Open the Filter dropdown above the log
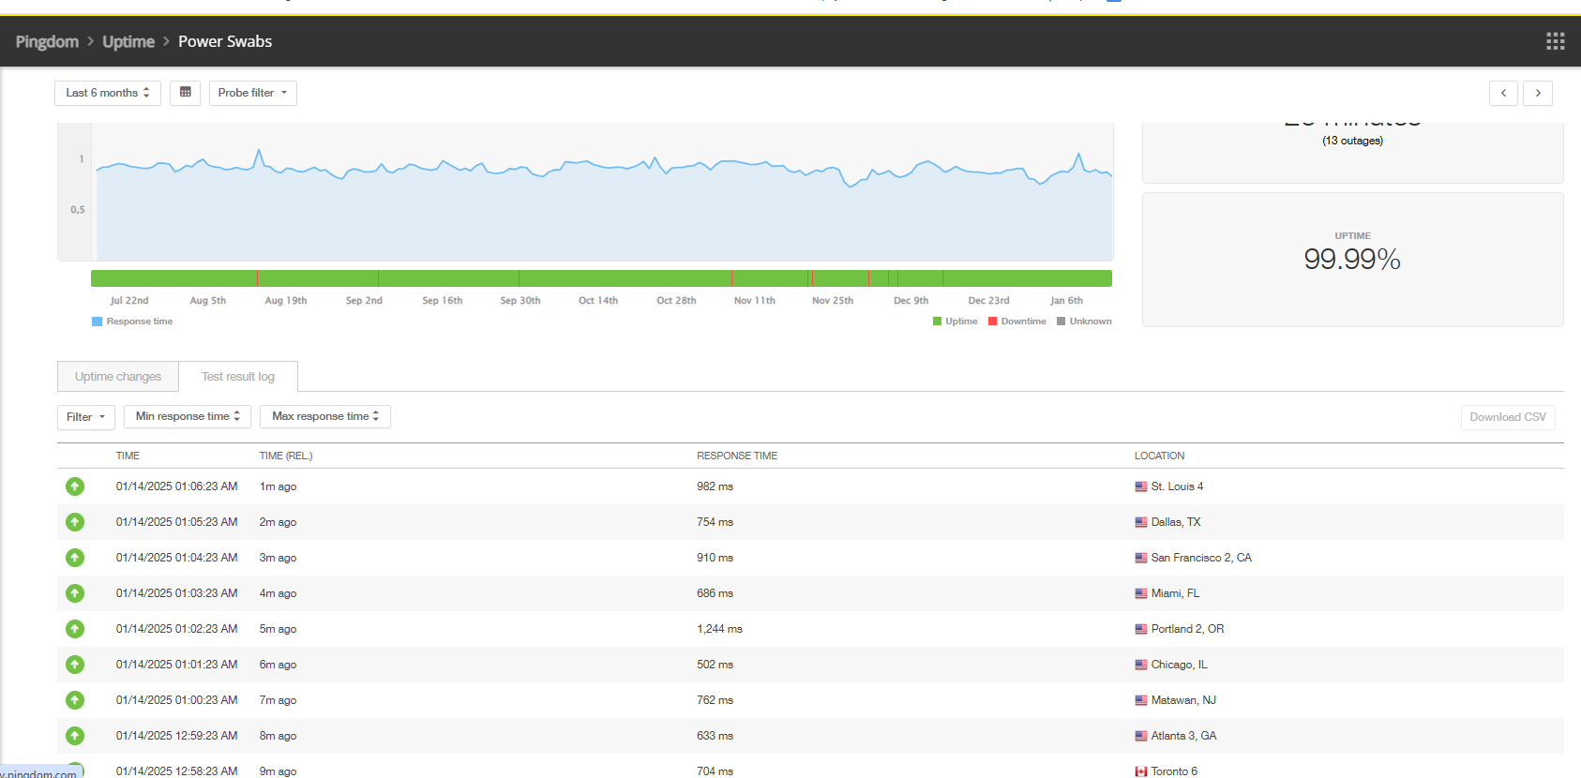 pyautogui.click(x=86, y=417)
